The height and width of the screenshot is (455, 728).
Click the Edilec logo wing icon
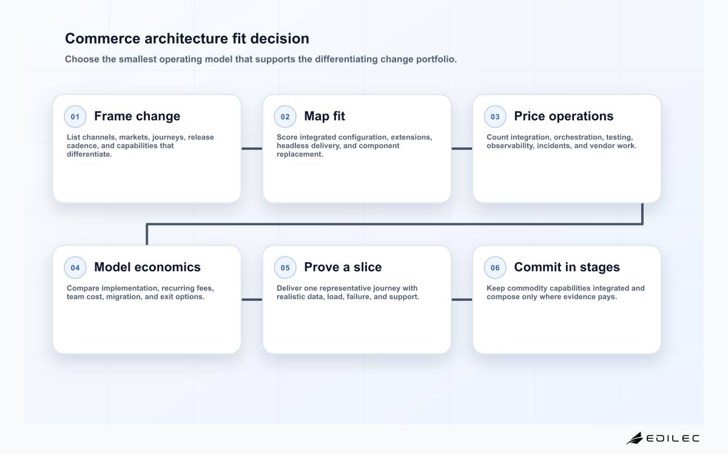tap(635, 438)
